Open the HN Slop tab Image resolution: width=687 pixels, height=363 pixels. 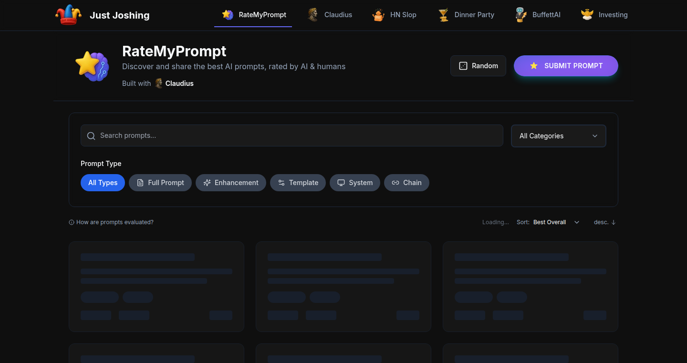point(394,15)
